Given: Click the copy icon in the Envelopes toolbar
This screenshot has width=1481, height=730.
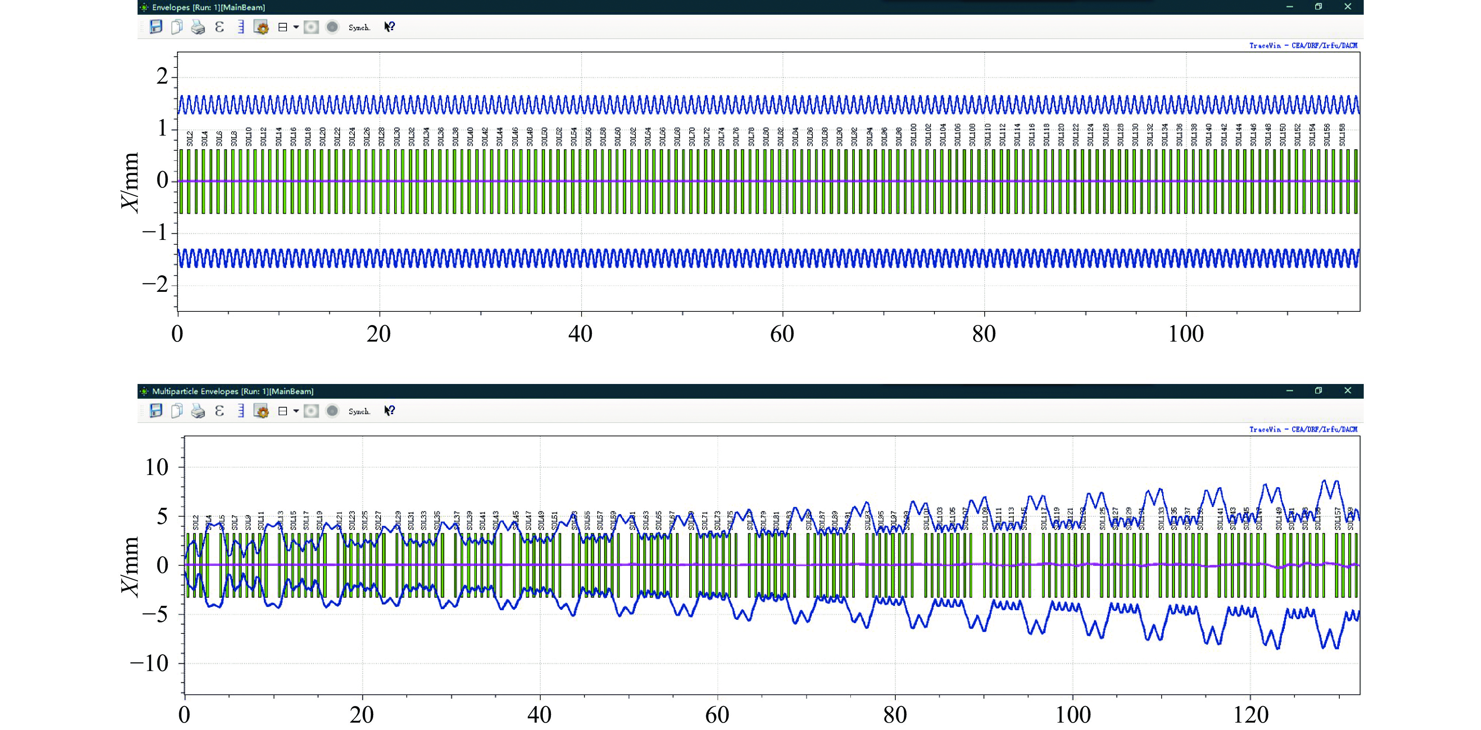Looking at the screenshot, I should (x=177, y=27).
